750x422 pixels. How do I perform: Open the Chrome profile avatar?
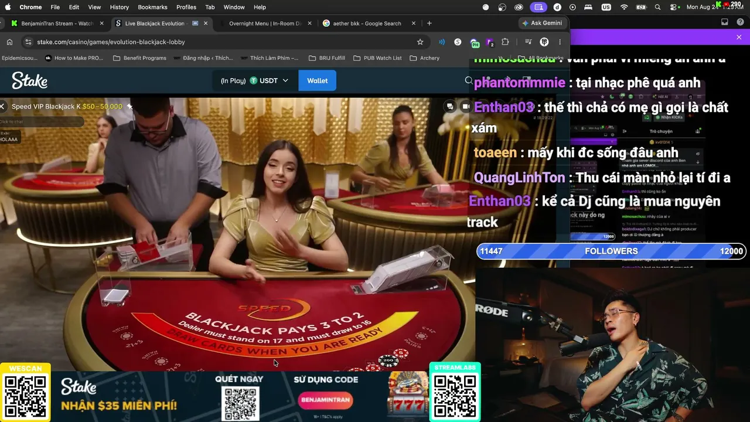(x=544, y=42)
